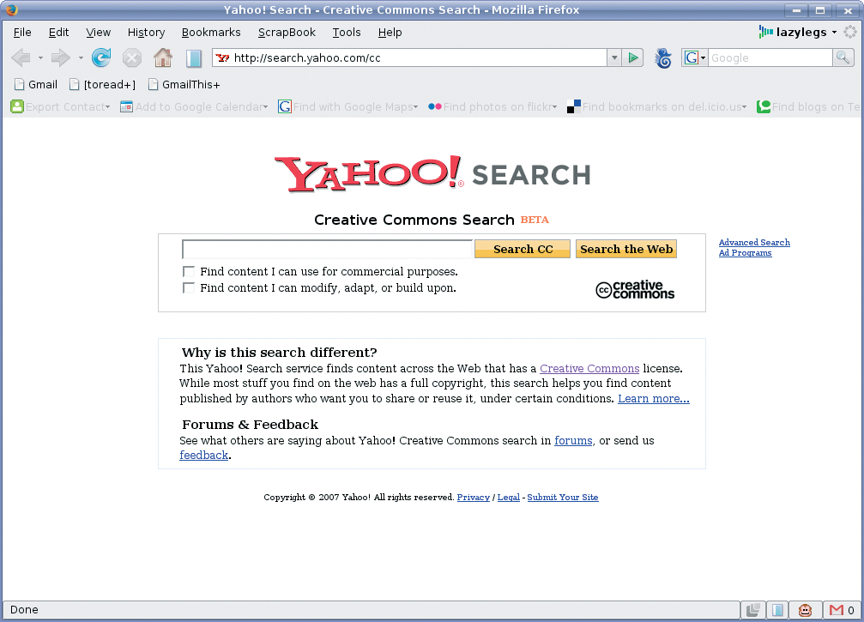Image resolution: width=864 pixels, height=622 pixels.
Task: Expand Add to Google Calendar dropdown
Action: [266, 107]
